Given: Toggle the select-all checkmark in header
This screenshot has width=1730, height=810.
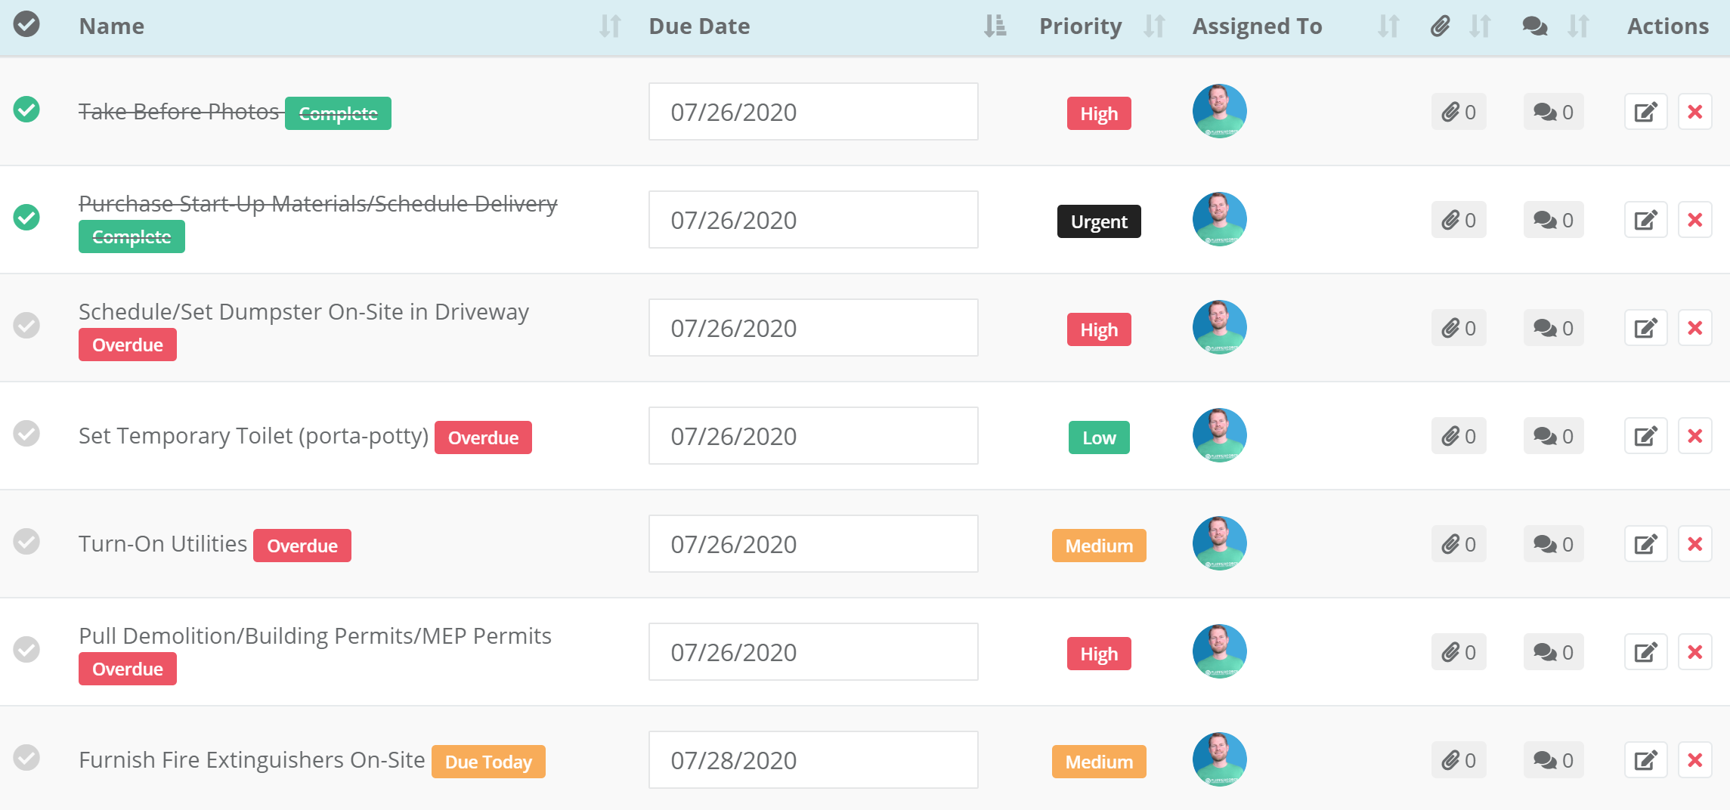Looking at the screenshot, I should point(26,24).
